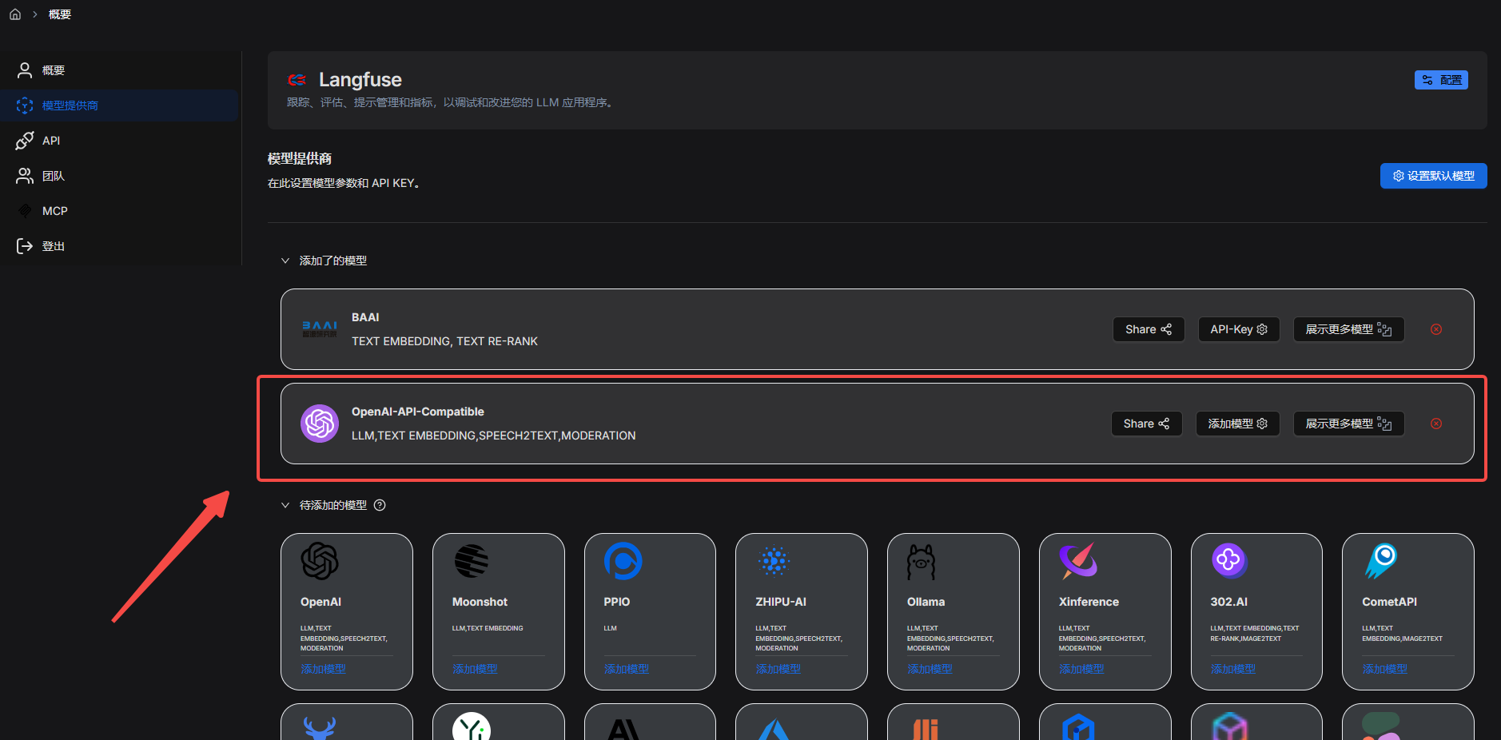The width and height of the screenshot is (1501, 740).
Task: Remove the OpenAI-API-Compatible provider
Action: (x=1436, y=424)
